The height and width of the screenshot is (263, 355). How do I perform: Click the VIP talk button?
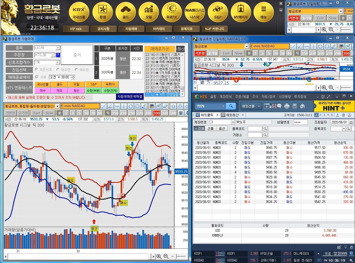click(x=76, y=29)
